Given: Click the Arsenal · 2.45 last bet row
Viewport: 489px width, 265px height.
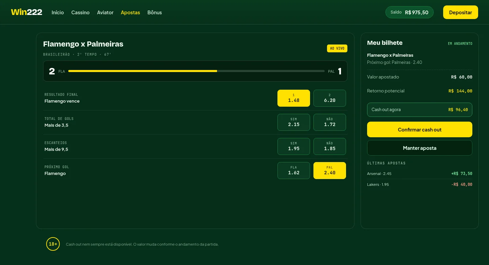Looking at the screenshot, I should [x=420, y=174].
